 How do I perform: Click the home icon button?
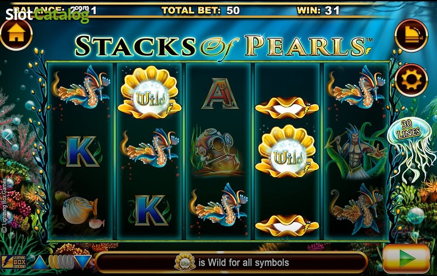pyautogui.click(x=16, y=34)
